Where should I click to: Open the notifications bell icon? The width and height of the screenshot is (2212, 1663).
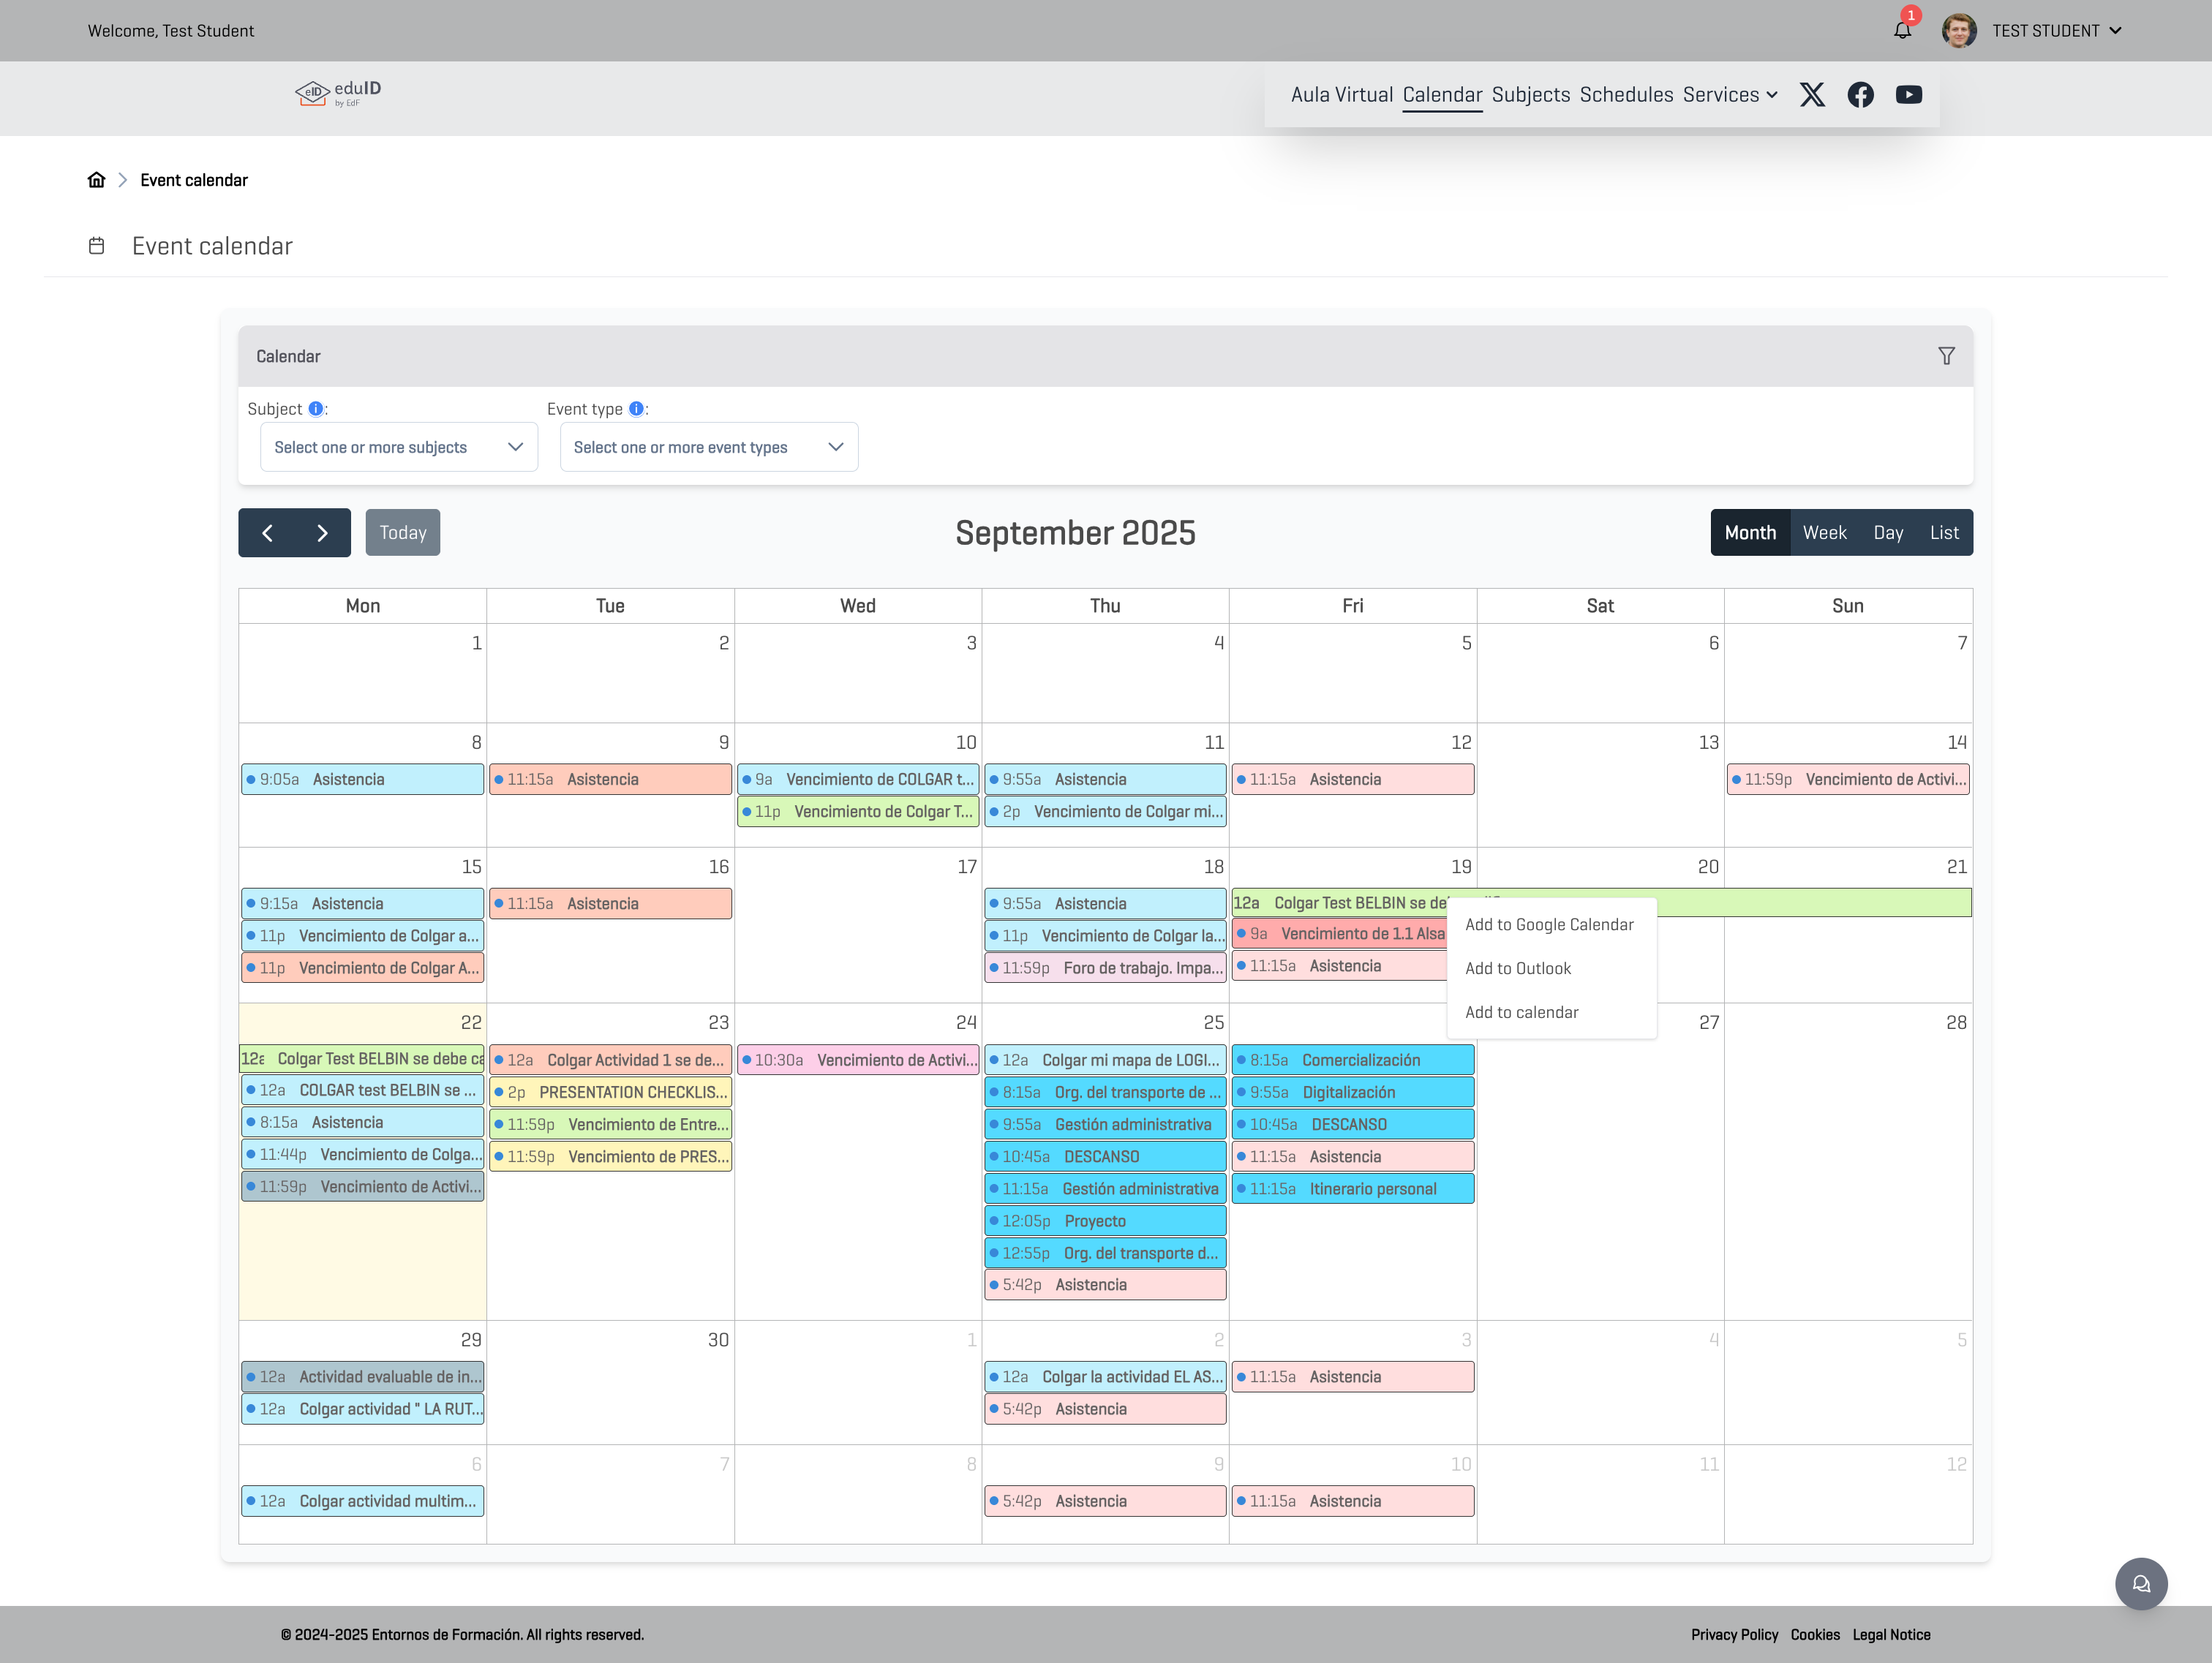pos(1902,30)
